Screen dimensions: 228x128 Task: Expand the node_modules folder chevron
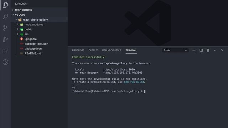[17, 25]
